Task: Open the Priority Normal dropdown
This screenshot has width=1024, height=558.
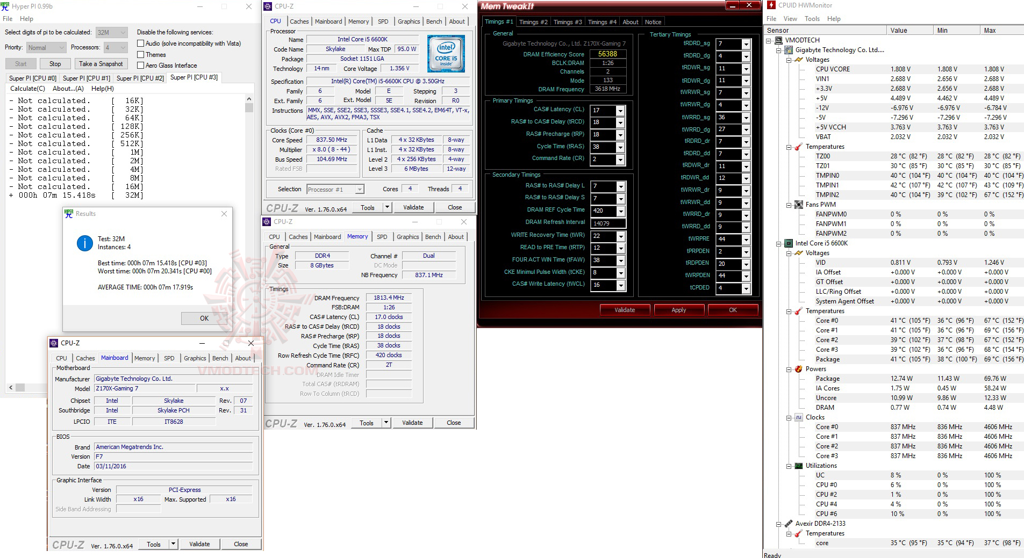Action: click(46, 48)
